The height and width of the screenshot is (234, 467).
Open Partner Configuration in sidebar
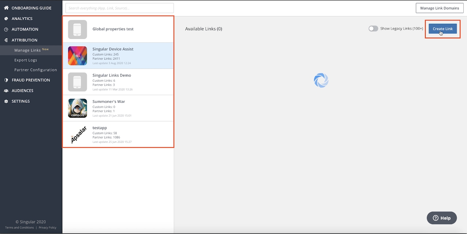pos(35,70)
